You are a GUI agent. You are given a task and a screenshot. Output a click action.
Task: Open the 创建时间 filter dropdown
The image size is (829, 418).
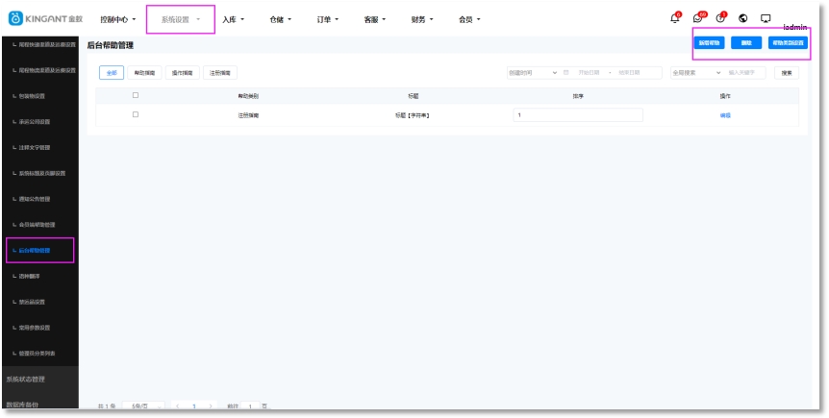[533, 73]
